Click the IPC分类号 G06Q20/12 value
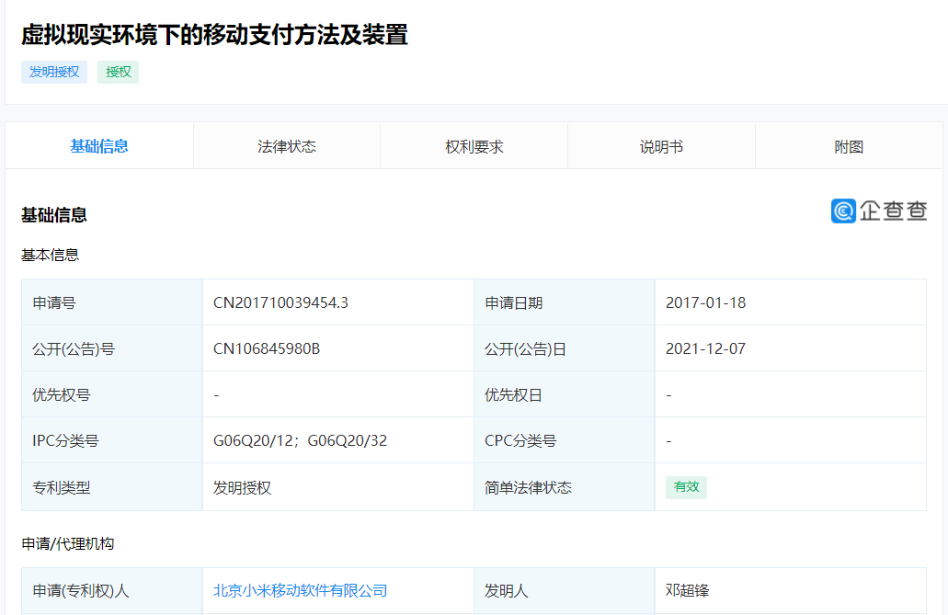 point(248,440)
